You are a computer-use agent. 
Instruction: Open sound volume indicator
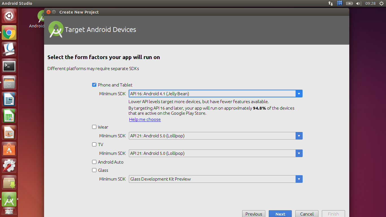click(x=359, y=3)
